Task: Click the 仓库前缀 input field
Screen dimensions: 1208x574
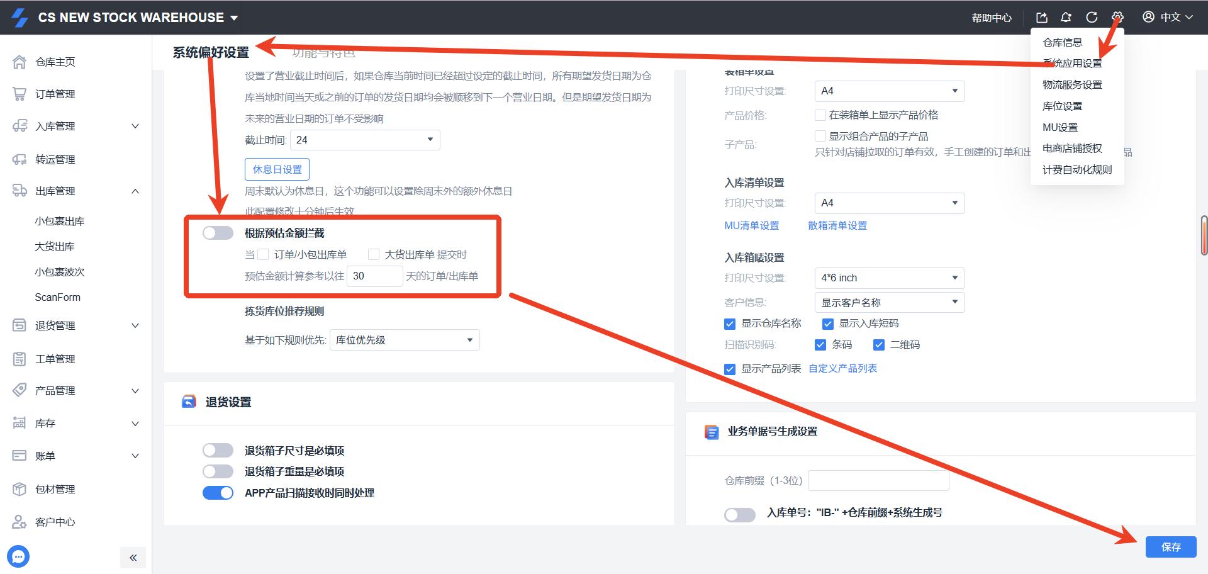Action: coord(878,481)
